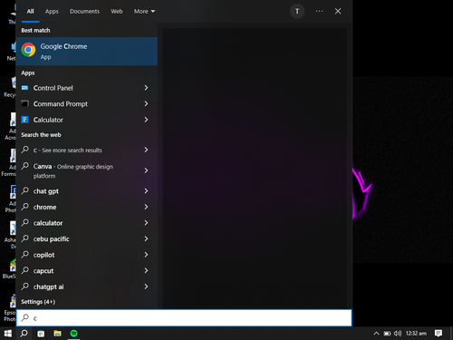The height and width of the screenshot is (340, 453).
Task: Switch to the All tab
Action: click(x=30, y=12)
